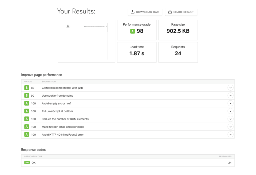Click the A badge beside Avoid HTTP 404 error

pyautogui.click(x=26, y=134)
